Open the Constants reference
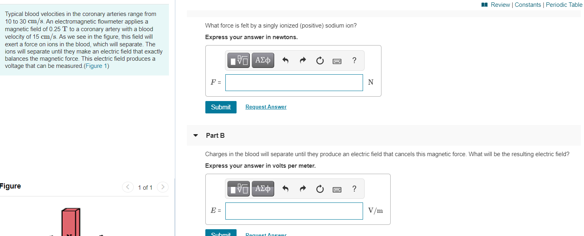The height and width of the screenshot is (236, 584). 528,4
